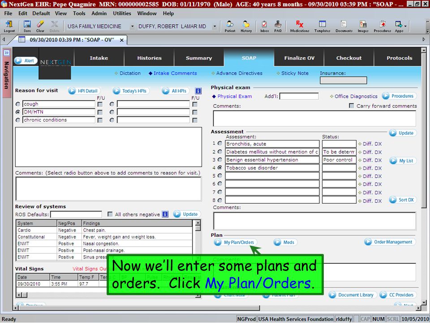The width and height of the screenshot is (430, 323).
Task: Open the Inbox toolbar icon
Action: coord(264,26)
